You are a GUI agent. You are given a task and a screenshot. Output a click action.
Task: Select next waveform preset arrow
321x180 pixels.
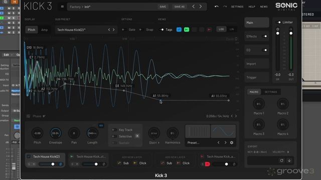coord(225,142)
